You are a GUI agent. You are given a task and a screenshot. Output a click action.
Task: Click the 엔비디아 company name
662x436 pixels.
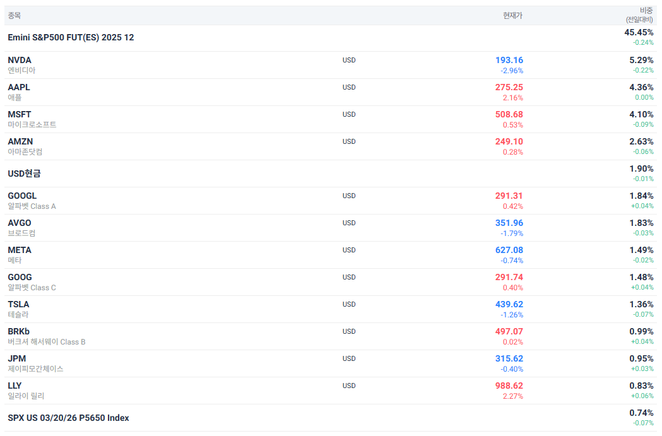[x=21, y=71]
